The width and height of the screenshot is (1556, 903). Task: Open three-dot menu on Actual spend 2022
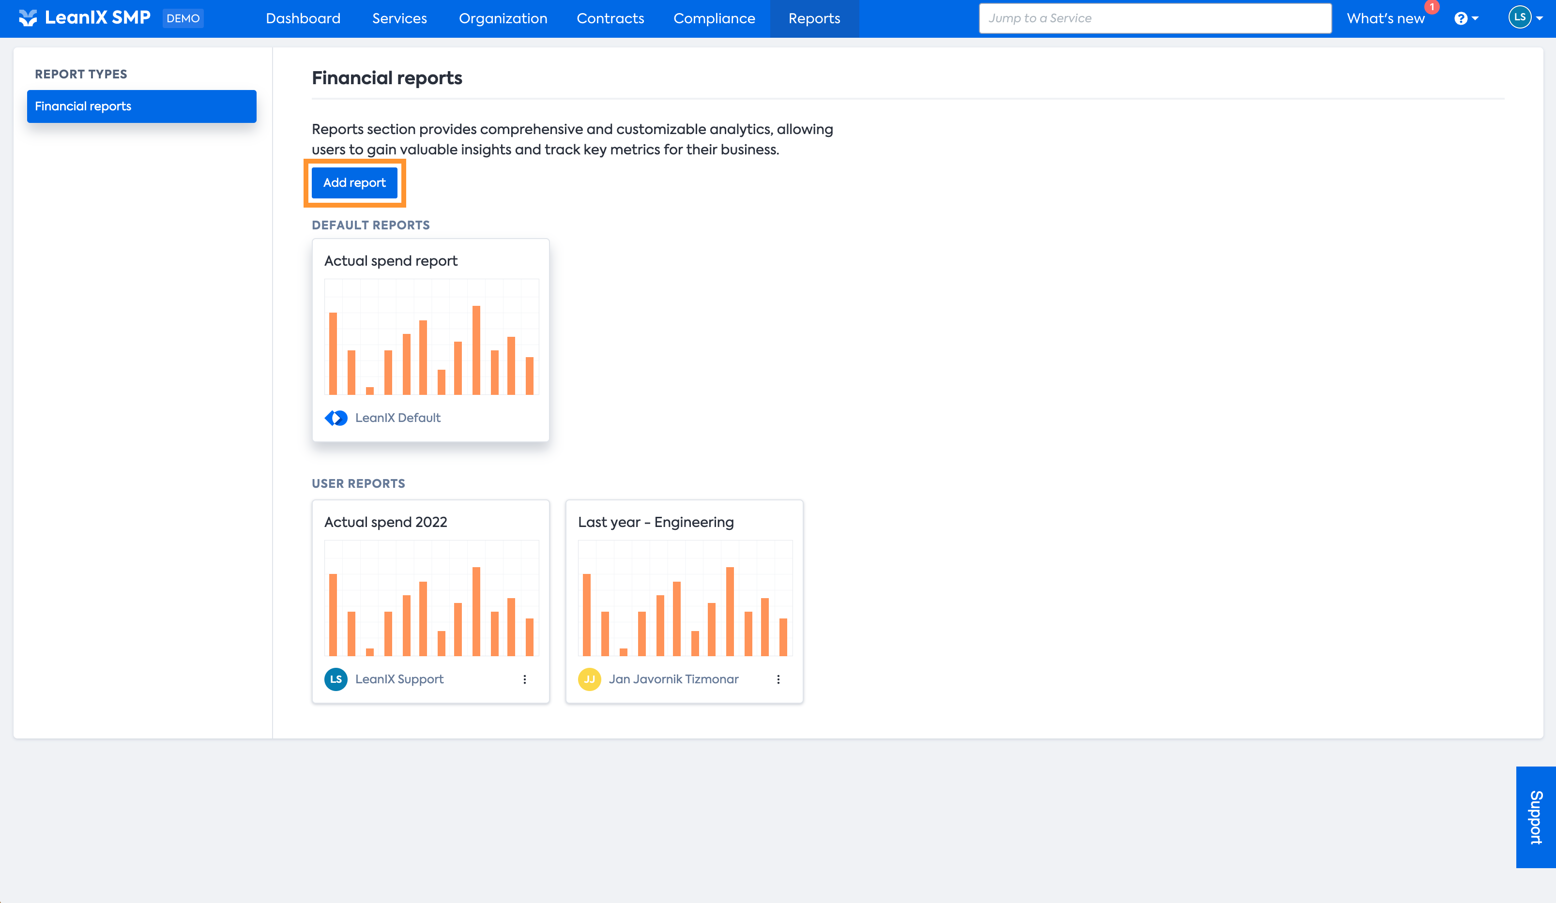click(525, 679)
